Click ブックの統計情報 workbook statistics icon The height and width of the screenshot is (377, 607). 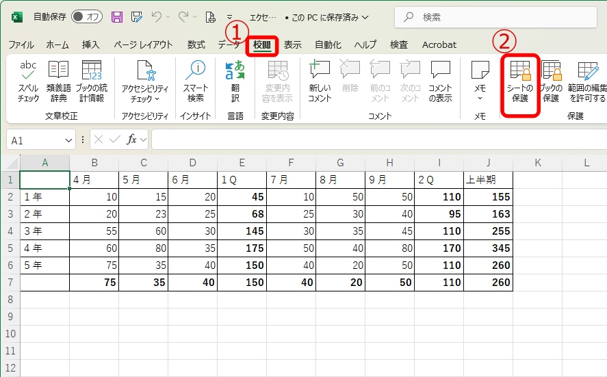91,81
